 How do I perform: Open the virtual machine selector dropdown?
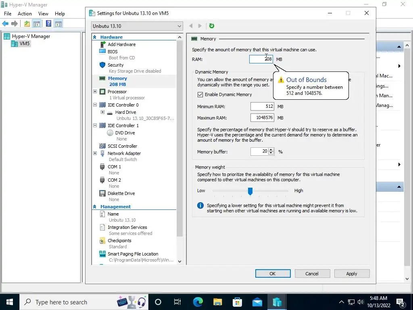(x=137, y=26)
